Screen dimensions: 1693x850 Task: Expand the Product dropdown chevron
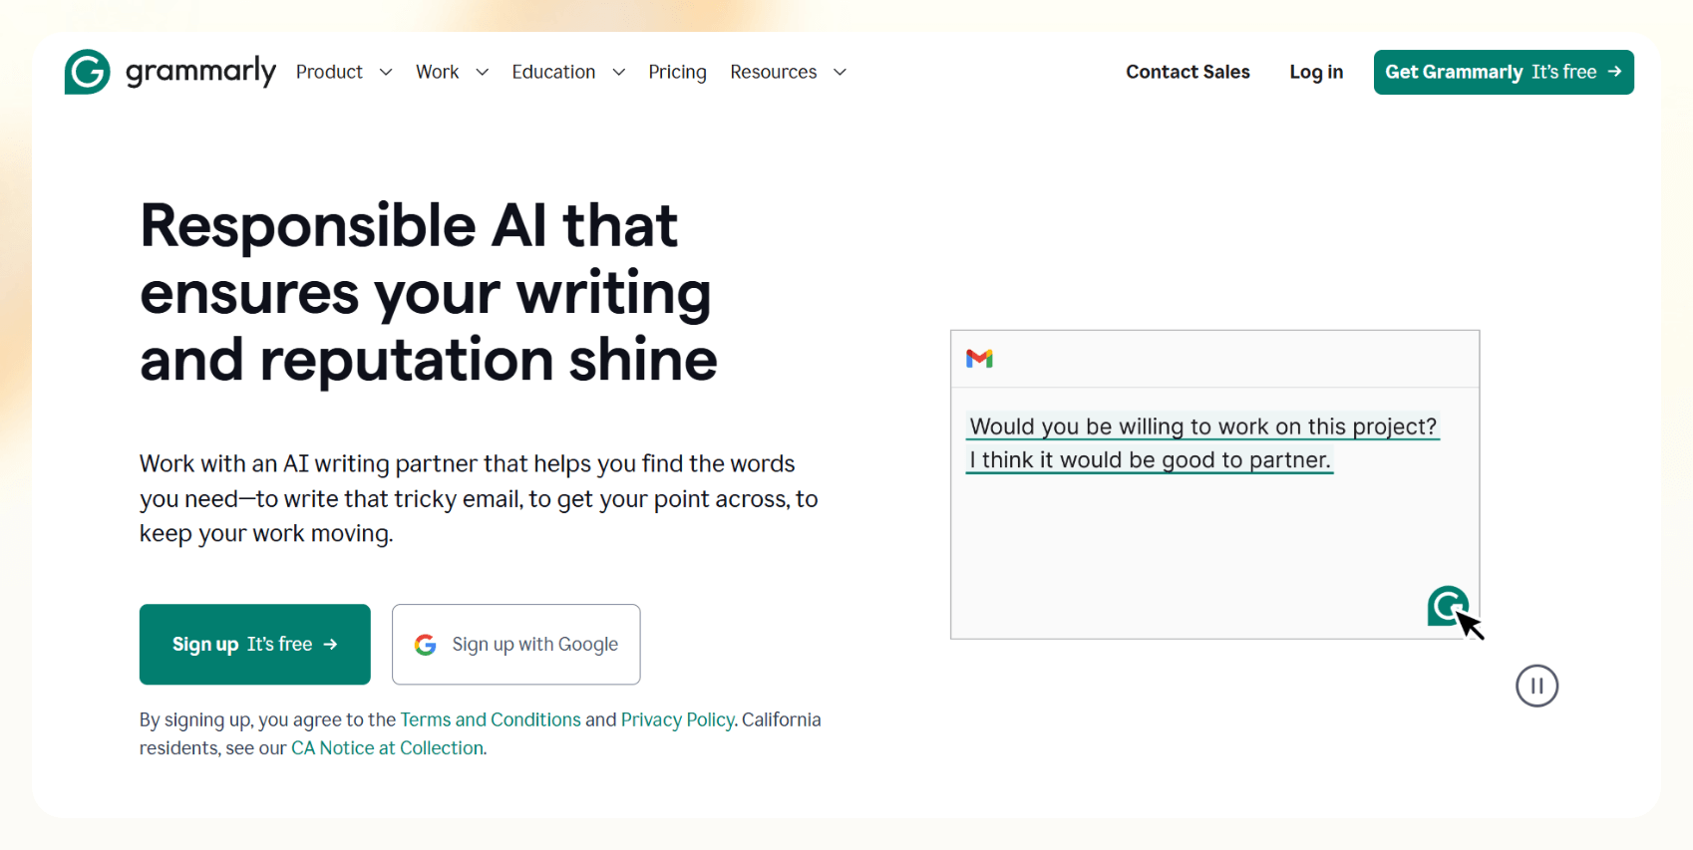[386, 72]
